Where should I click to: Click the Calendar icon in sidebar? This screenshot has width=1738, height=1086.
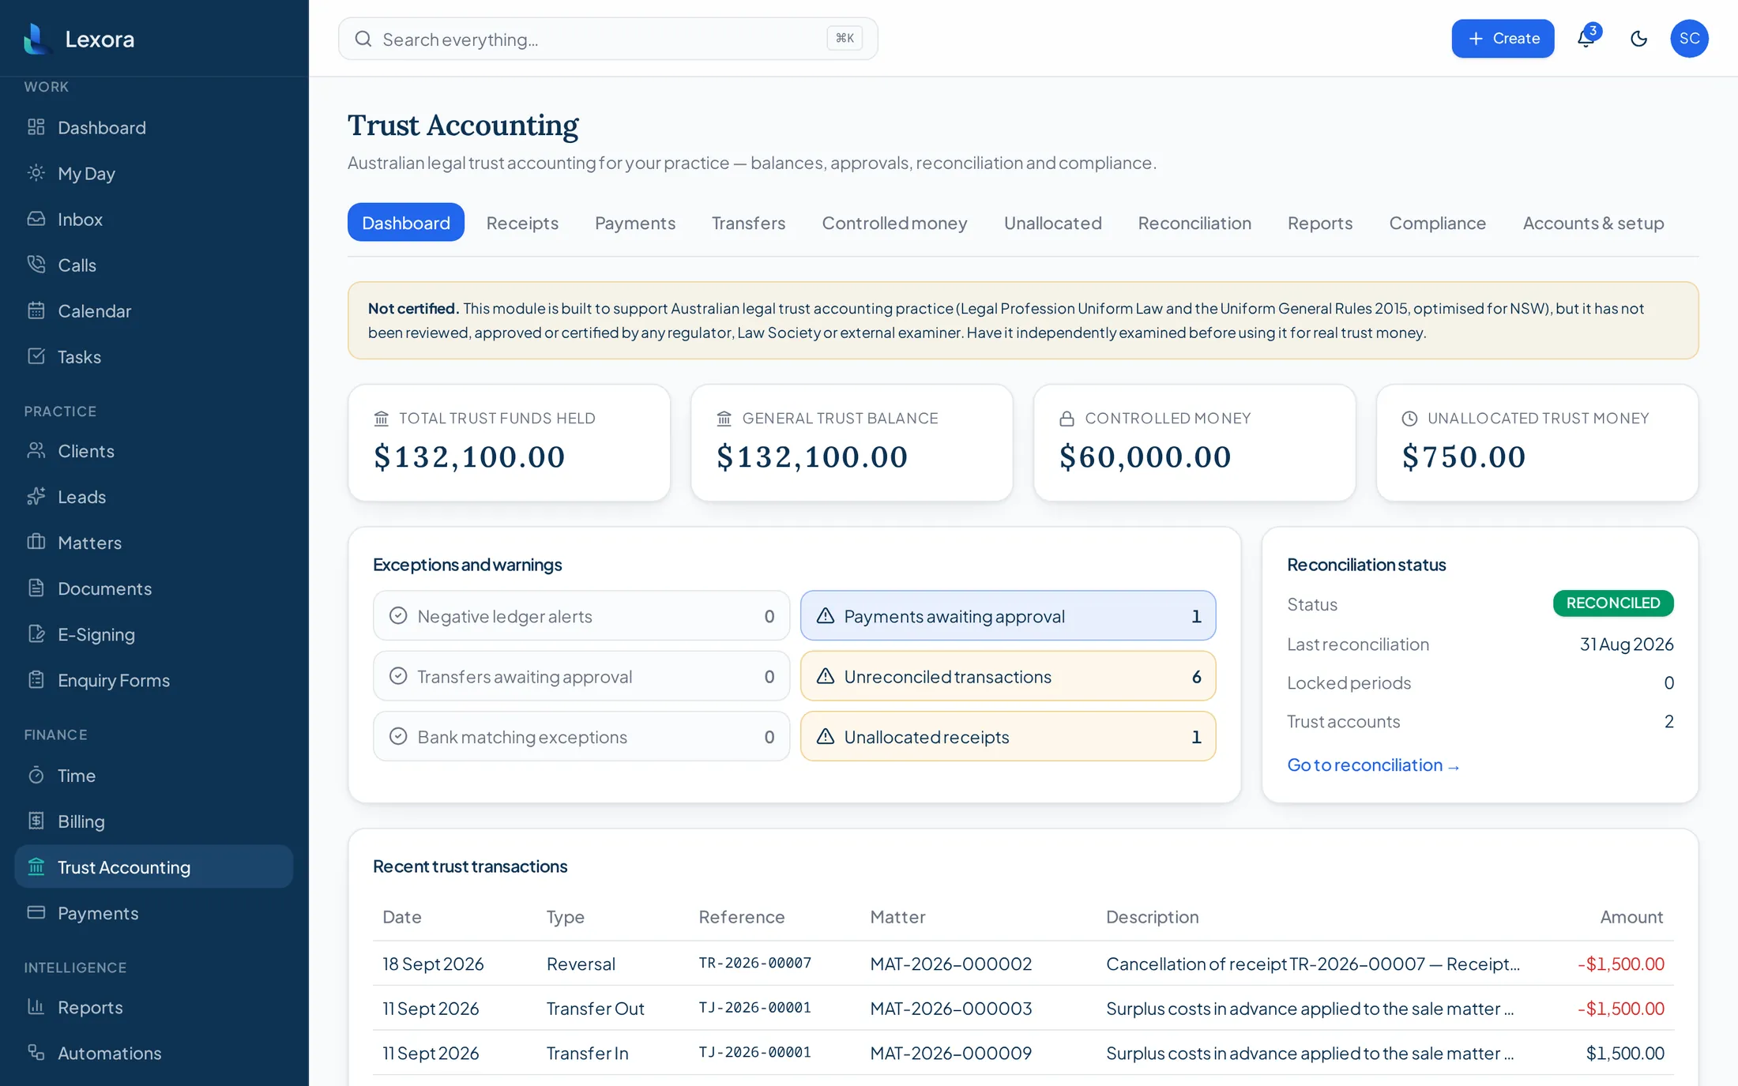click(36, 310)
